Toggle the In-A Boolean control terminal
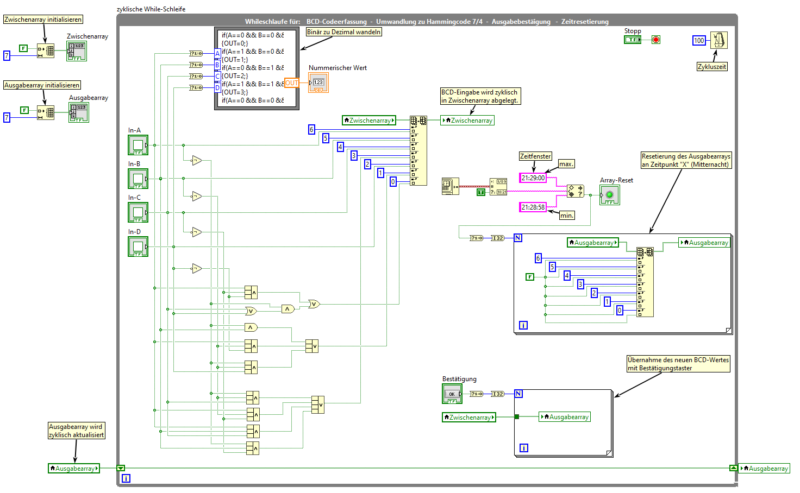Image resolution: width=800 pixels, height=493 pixels. (138, 145)
